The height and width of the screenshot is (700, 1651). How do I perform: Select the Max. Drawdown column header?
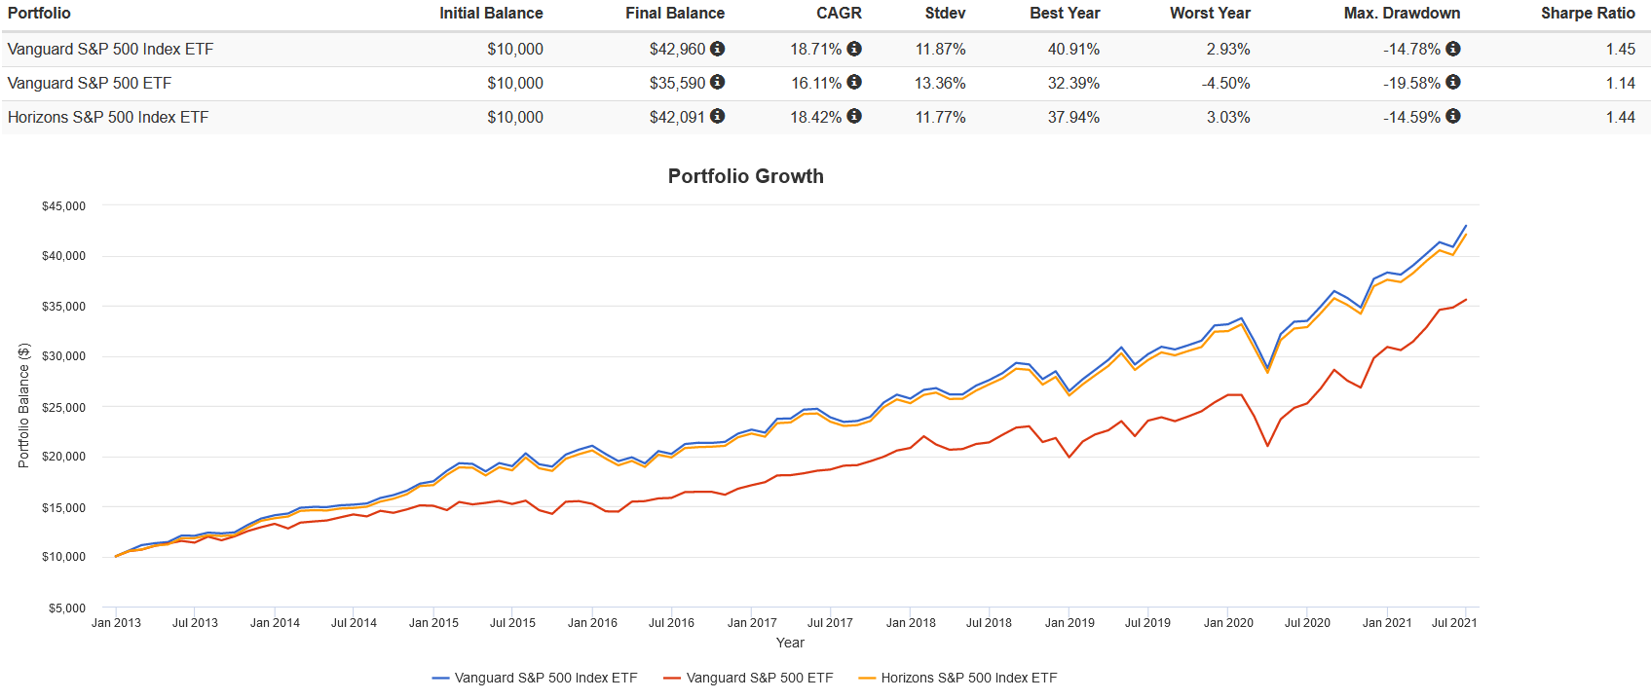click(x=1402, y=14)
